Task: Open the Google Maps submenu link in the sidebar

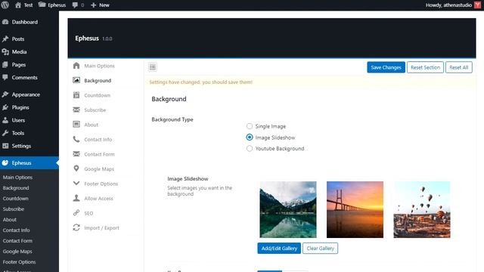Action: (17, 252)
